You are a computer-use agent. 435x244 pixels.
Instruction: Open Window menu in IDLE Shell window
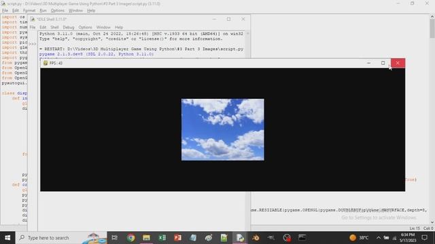click(103, 27)
